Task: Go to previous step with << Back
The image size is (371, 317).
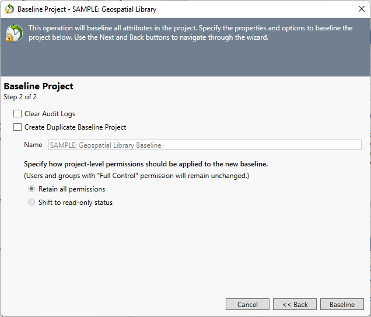Action: coord(295,304)
